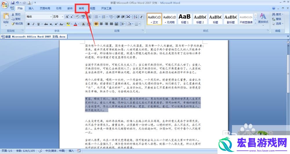Open the 楷体 font name dropdown
Image resolution: width=290 pixels, height=154 pixels.
(51, 17)
